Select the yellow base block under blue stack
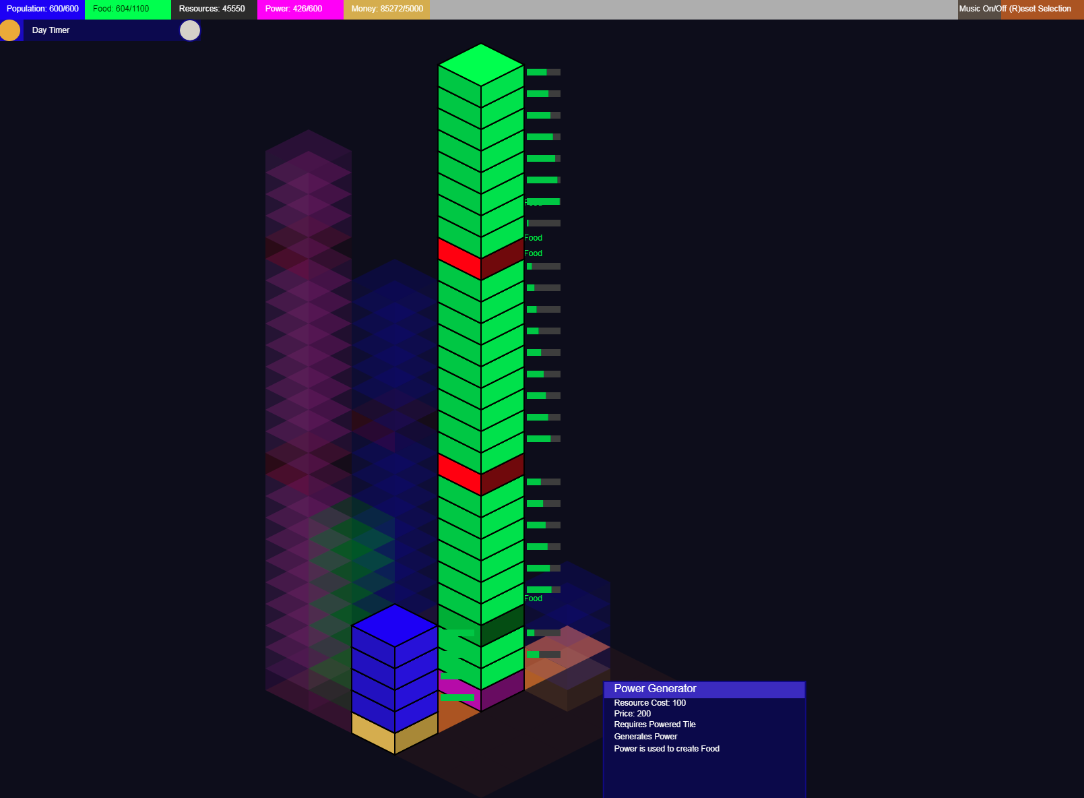 (x=395, y=733)
